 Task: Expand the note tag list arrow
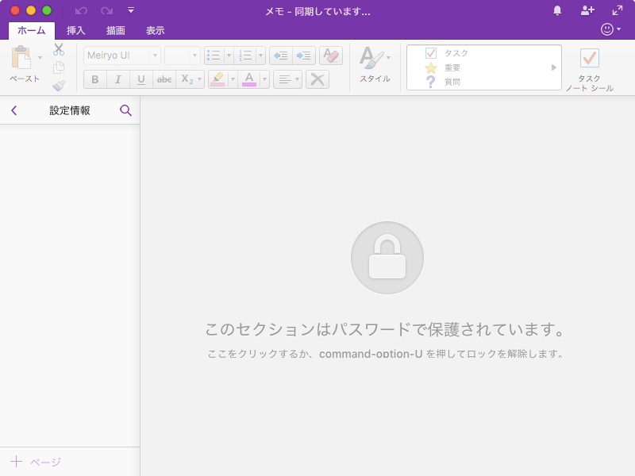tap(554, 67)
